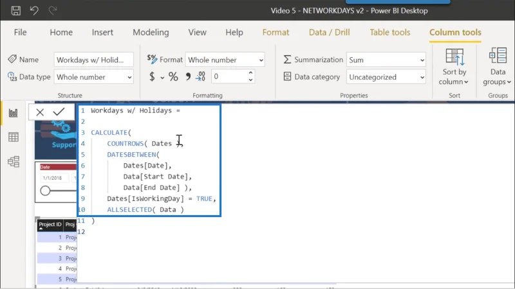The image size is (515, 289).
Task: Switch to the Table tools tab
Action: tap(390, 32)
